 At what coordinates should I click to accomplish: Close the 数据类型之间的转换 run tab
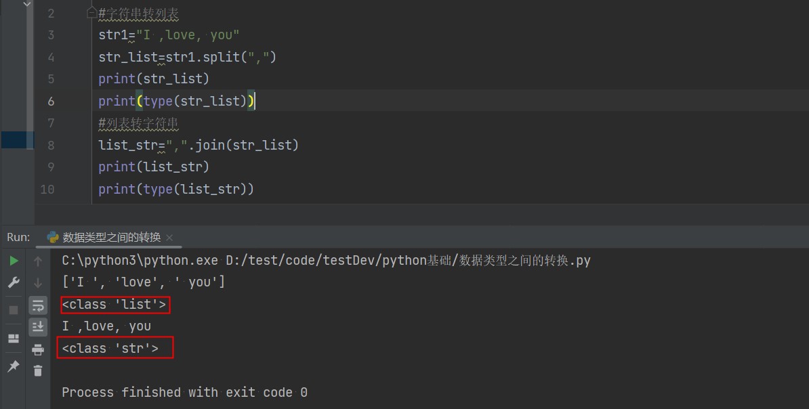(169, 238)
